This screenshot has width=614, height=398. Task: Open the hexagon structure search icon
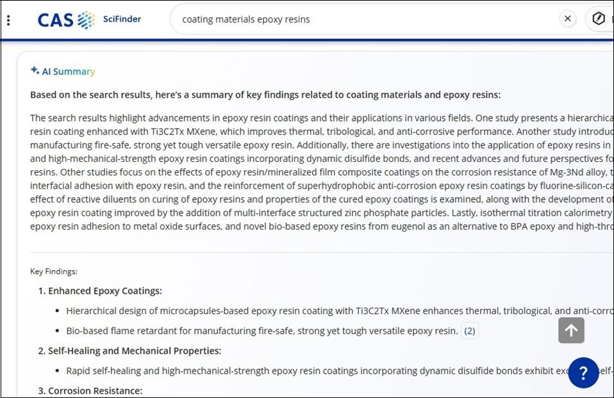tap(599, 19)
